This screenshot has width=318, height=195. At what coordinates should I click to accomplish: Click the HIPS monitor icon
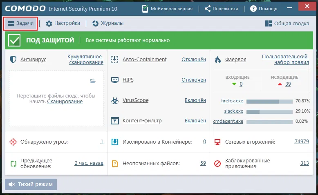pyautogui.click(x=115, y=80)
